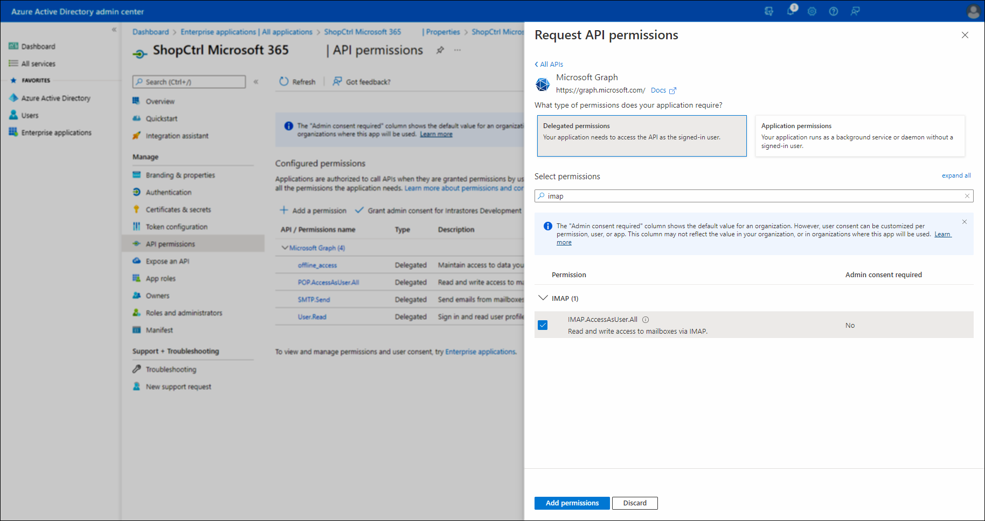Viewport: 985px width, 521px height.
Task: Click the Add permissions button
Action: pyautogui.click(x=572, y=503)
